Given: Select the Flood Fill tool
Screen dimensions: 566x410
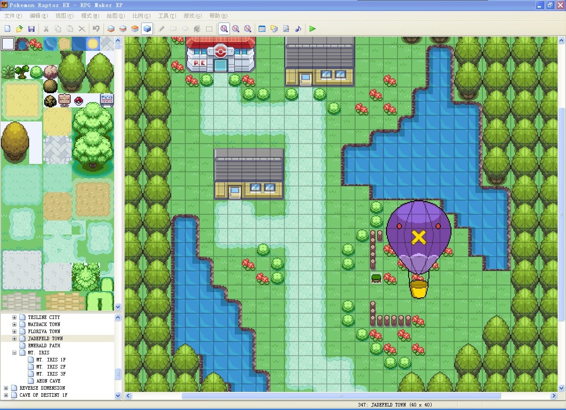Looking at the screenshot, I should pyautogui.click(x=197, y=29).
